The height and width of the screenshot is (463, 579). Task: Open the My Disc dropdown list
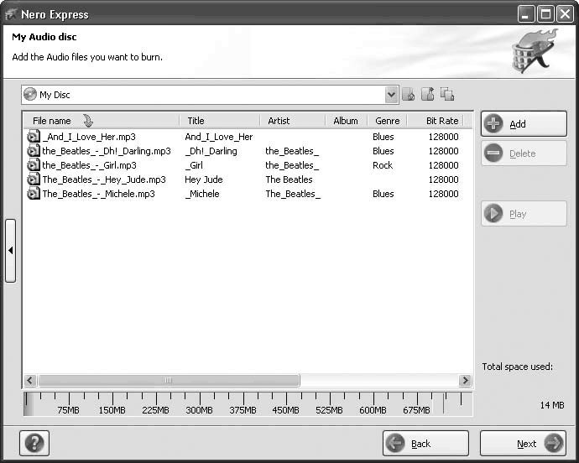(x=391, y=95)
